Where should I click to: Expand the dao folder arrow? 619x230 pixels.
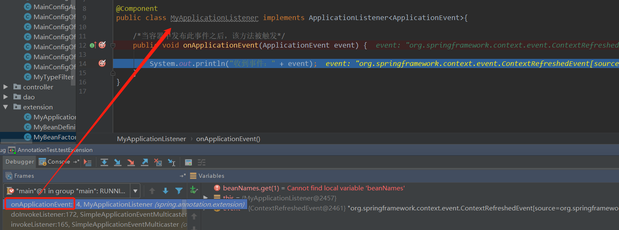[5, 97]
